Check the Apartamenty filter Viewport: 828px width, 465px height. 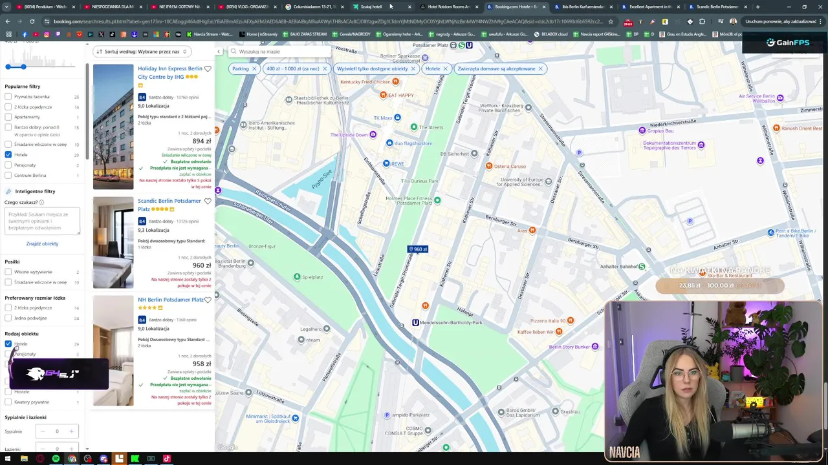point(8,117)
